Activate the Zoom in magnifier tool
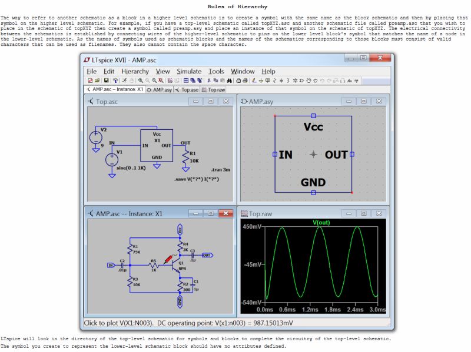 click(x=140, y=79)
